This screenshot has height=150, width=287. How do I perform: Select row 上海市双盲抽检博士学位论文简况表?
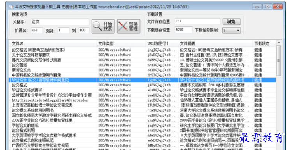[x=143, y=105]
